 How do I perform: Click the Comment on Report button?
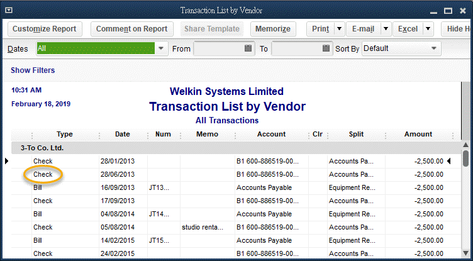[132, 29]
